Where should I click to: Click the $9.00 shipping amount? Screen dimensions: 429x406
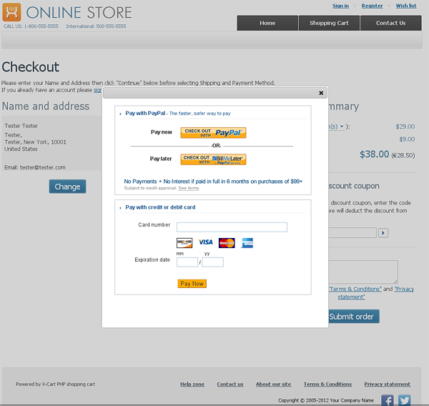point(407,139)
